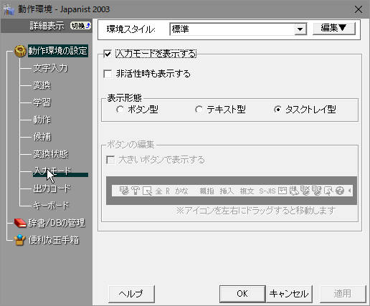The height and width of the screenshot is (306, 370).
Task: Click the S-JIS code indicator in button strip
Action: click(267, 191)
